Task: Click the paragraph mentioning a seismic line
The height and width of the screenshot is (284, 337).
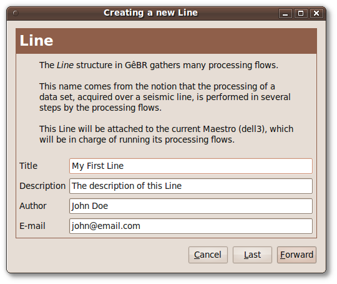Action: [165, 97]
